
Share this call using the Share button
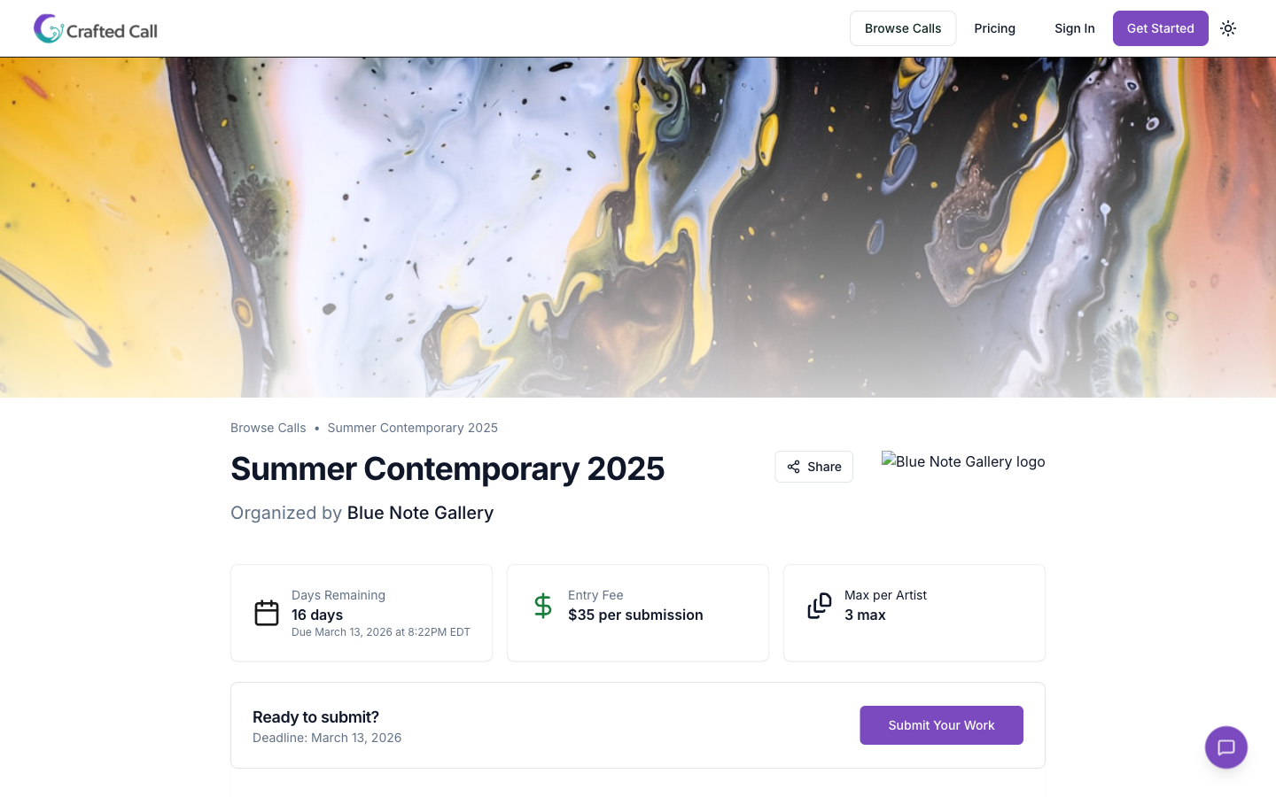point(813,467)
